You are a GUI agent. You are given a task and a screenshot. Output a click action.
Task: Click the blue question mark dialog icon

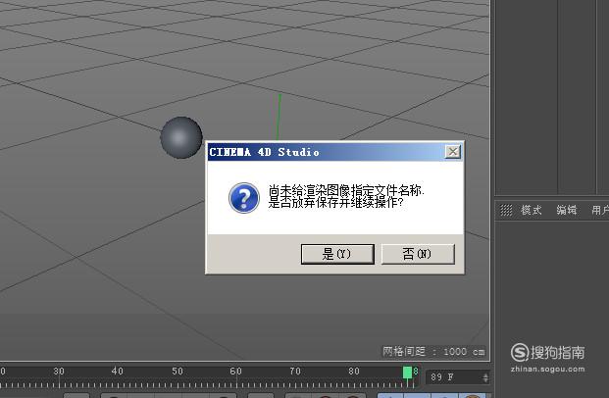[244, 198]
